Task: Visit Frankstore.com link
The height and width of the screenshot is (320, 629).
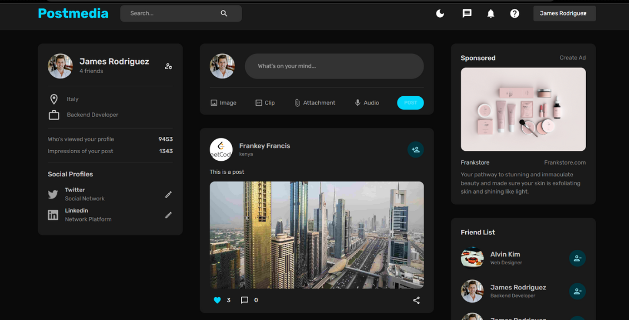Action: 565,163
